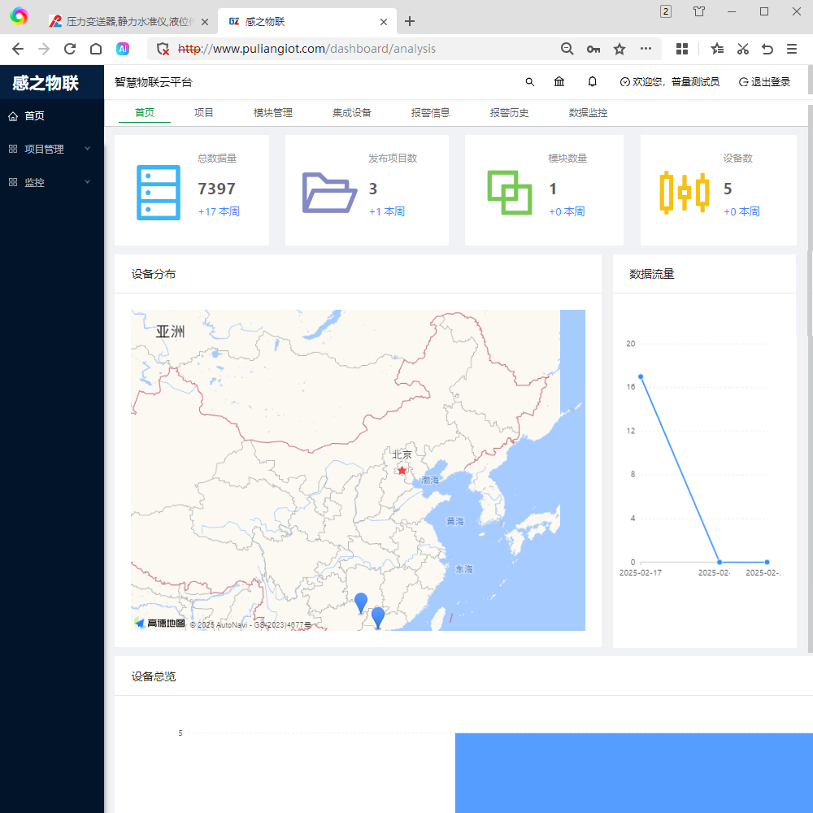Click the browser reload button
The width and height of the screenshot is (813, 813).
(x=70, y=49)
